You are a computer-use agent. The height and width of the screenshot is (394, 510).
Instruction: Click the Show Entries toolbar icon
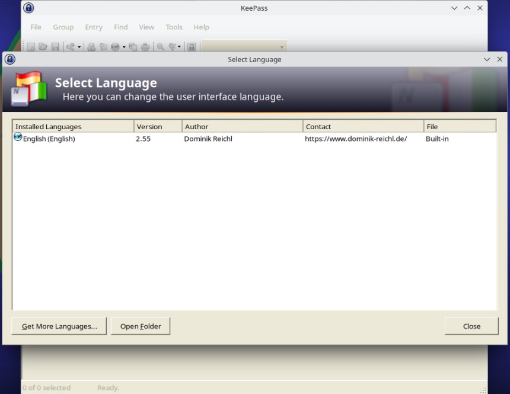[x=173, y=47]
